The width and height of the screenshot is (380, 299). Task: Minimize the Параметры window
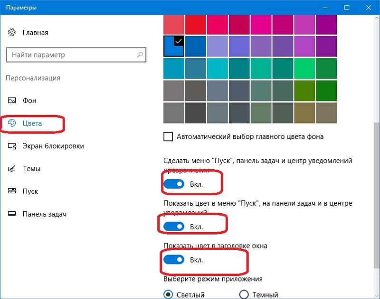(x=325, y=8)
